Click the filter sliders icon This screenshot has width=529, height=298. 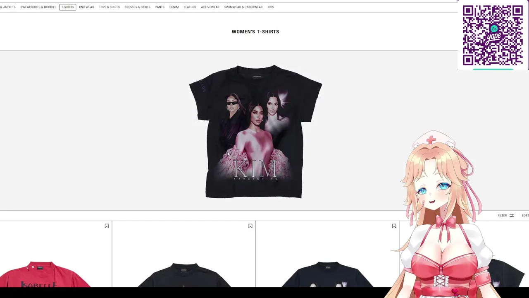point(512,216)
